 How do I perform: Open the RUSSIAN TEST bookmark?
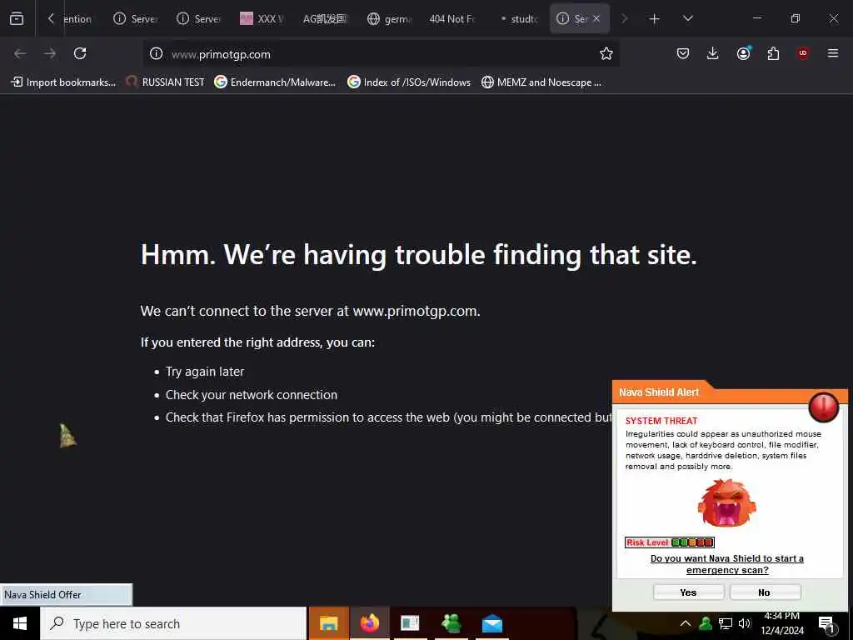tap(166, 82)
